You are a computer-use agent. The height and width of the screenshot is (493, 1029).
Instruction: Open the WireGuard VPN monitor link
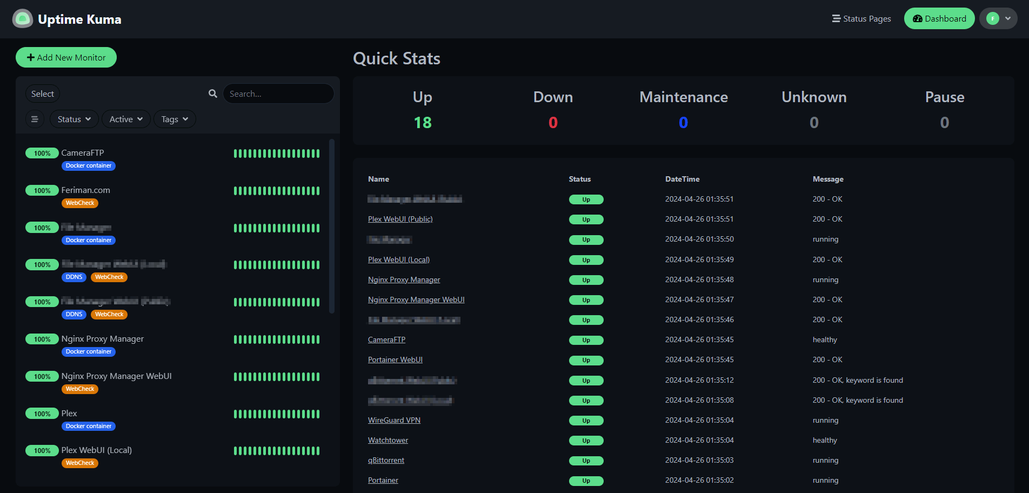[x=394, y=420]
